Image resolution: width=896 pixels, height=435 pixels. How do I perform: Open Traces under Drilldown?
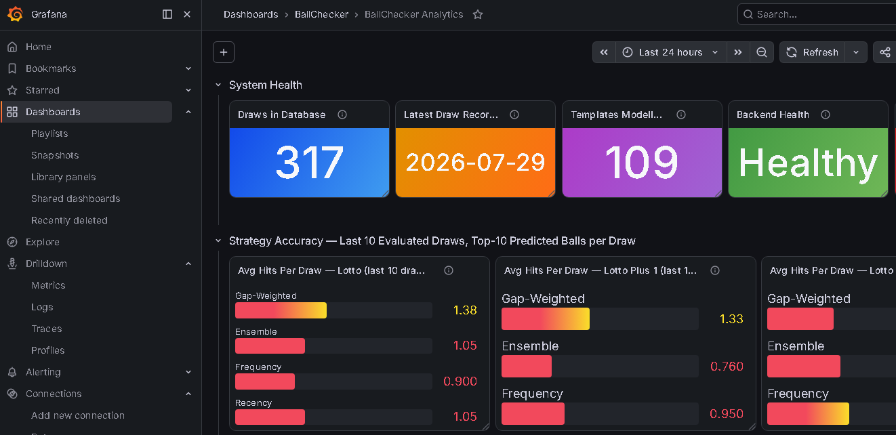pyautogui.click(x=47, y=329)
